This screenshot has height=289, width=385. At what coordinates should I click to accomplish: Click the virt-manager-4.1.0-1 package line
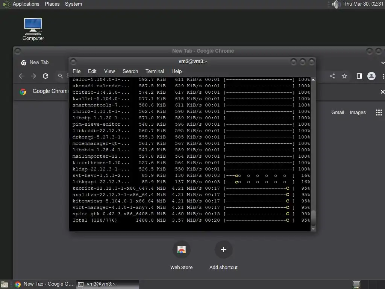[191, 207]
